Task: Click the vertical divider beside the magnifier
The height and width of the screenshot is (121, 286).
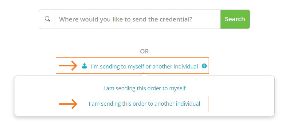Action: pos(54,19)
